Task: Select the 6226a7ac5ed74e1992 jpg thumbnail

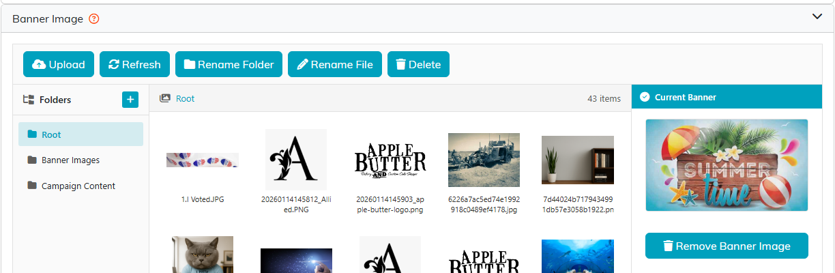Action: point(484,160)
